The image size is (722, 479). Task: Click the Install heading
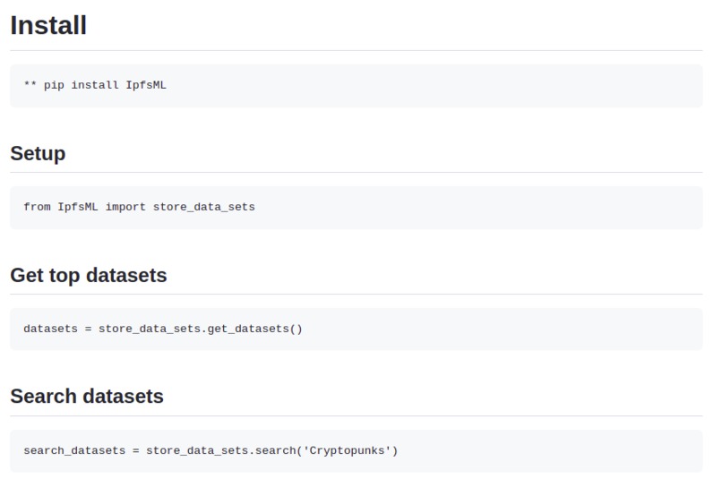click(48, 25)
